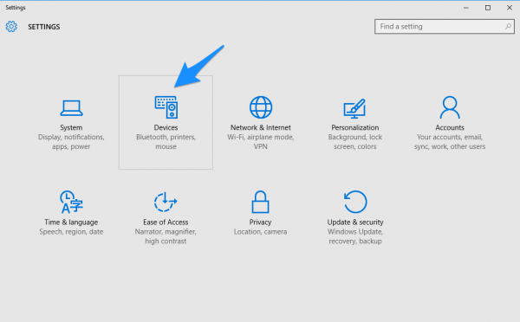Click the Devices title text
This screenshot has width=520, height=322.
coord(166,127)
